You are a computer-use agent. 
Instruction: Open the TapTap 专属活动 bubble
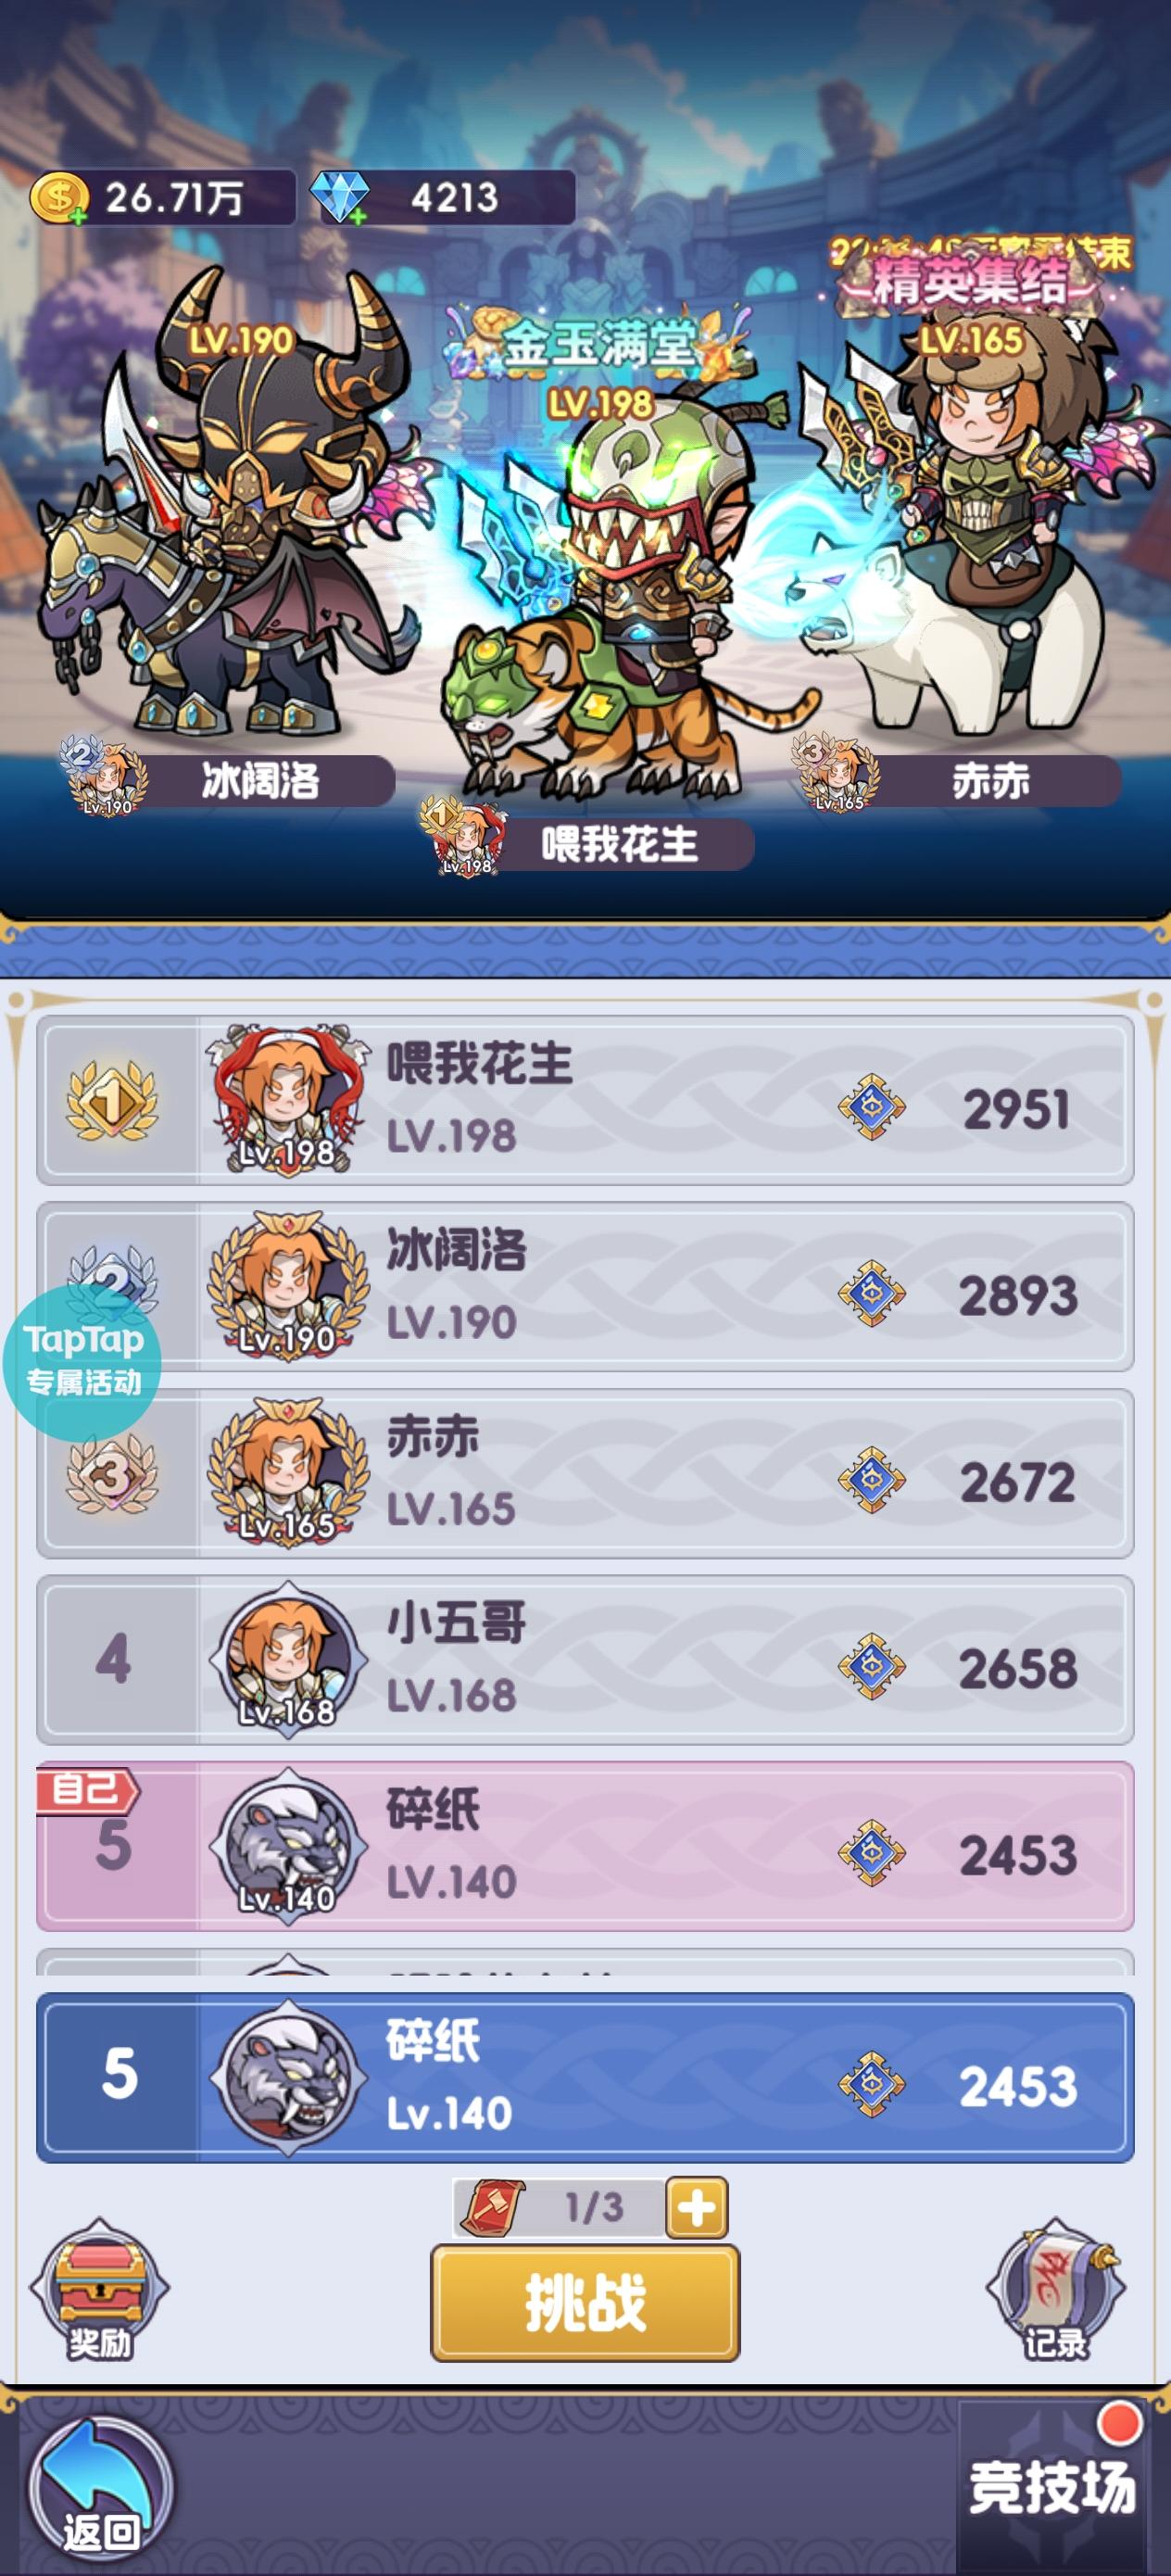tap(82, 1362)
